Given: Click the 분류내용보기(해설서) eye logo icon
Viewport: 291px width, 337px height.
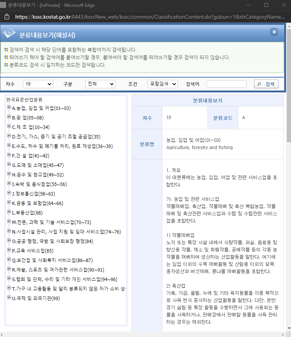Looking at the screenshot, I should tap(9, 33).
